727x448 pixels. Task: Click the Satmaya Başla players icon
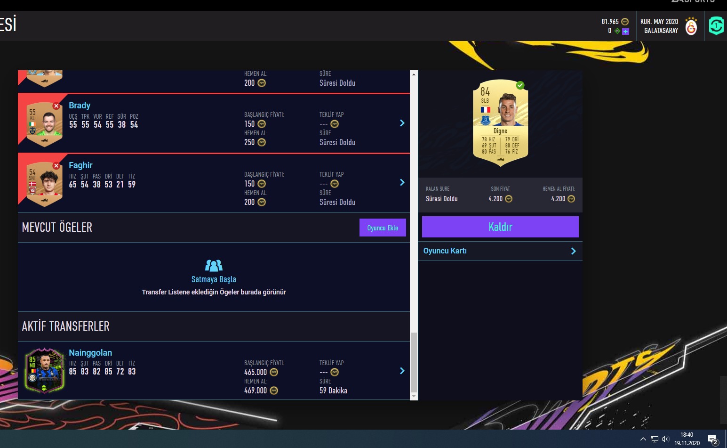pyautogui.click(x=214, y=266)
